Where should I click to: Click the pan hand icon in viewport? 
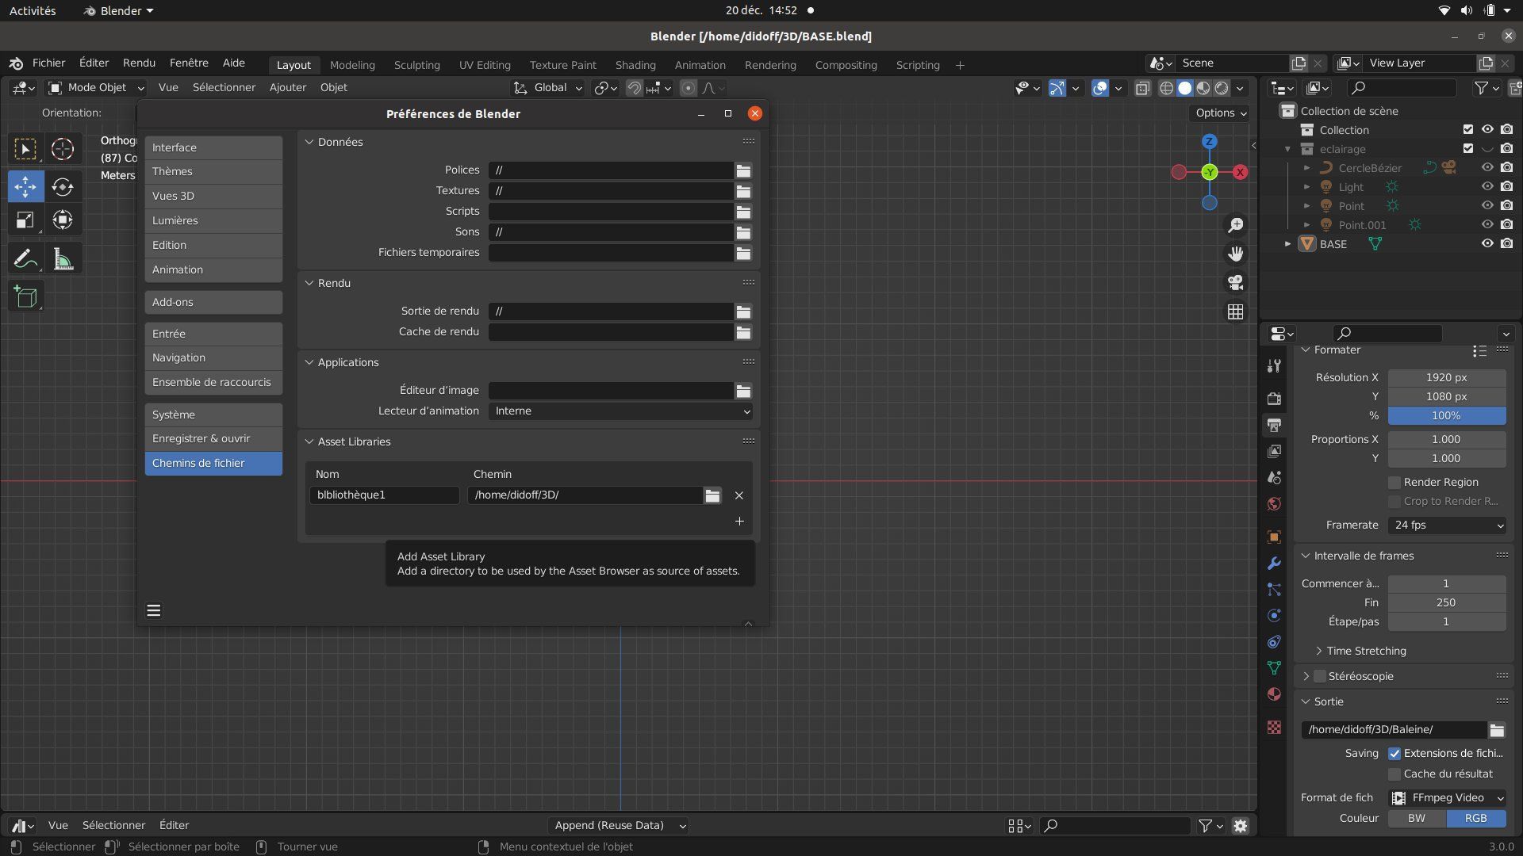click(1235, 254)
